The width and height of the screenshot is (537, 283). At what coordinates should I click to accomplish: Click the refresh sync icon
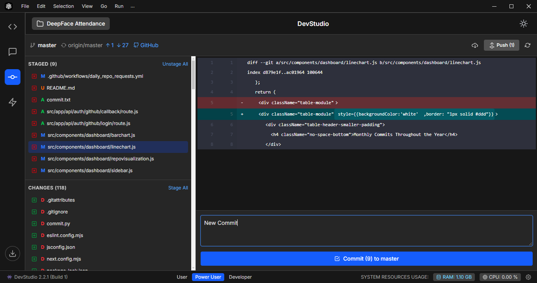click(528, 45)
